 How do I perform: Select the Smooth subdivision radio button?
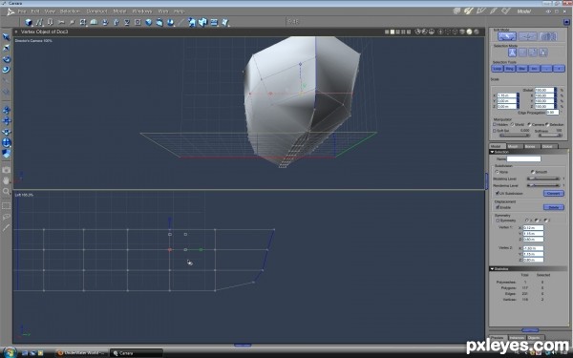[533, 172]
